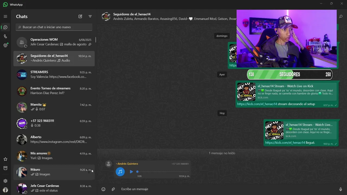Open Jefe Cesar Cardenas chat

[x=54, y=188]
